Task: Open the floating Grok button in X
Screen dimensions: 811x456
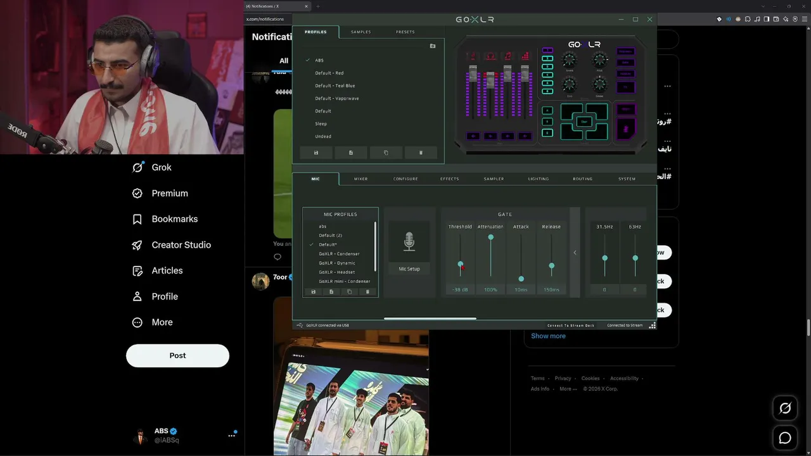Action: [785, 408]
